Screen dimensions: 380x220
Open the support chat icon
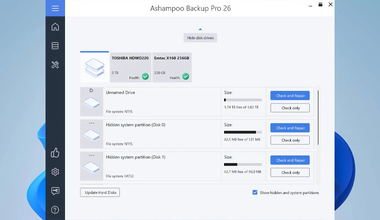(x=55, y=191)
